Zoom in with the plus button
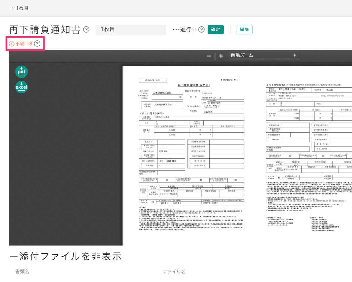The width and height of the screenshot is (352, 282). pos(221,56)
